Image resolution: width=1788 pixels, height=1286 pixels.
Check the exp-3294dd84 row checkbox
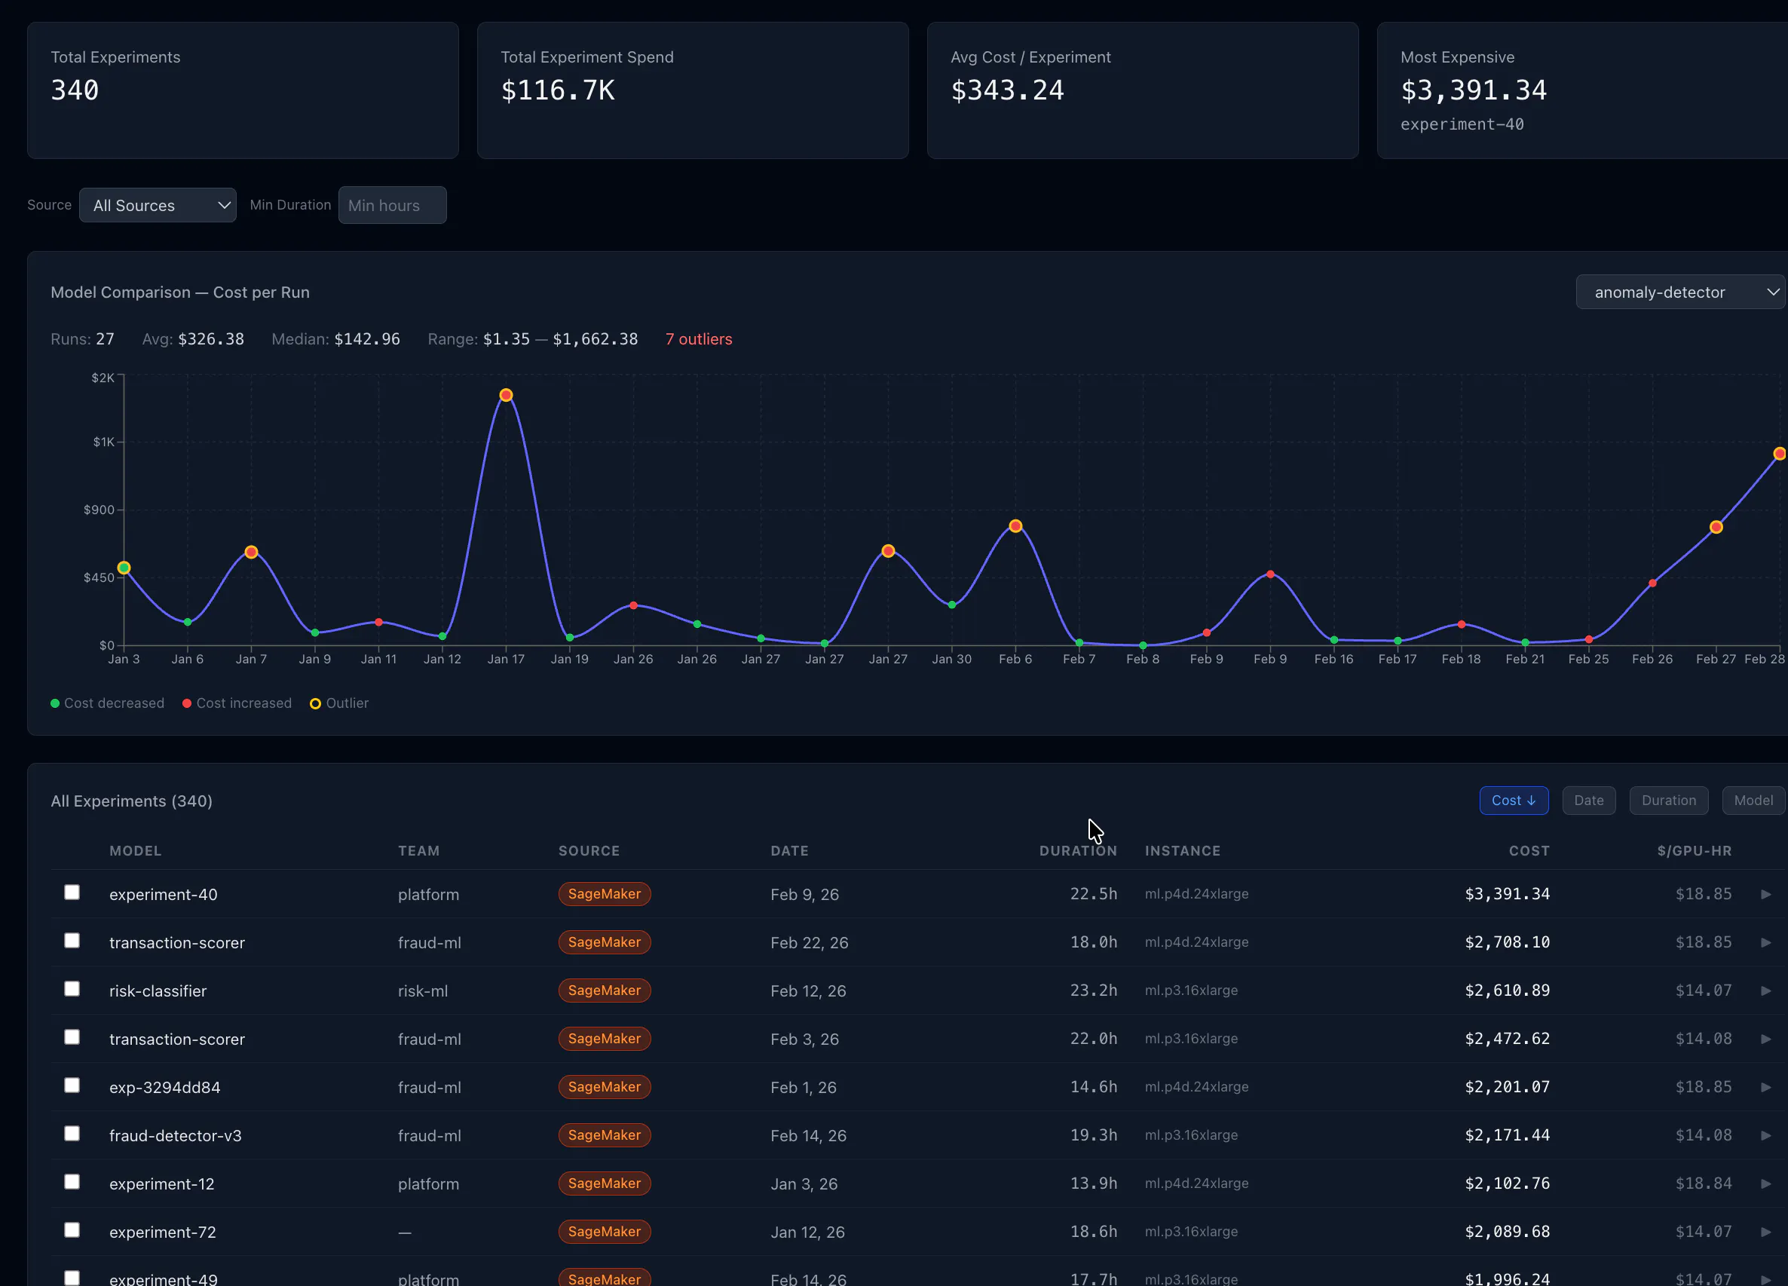coord(72,1085)
